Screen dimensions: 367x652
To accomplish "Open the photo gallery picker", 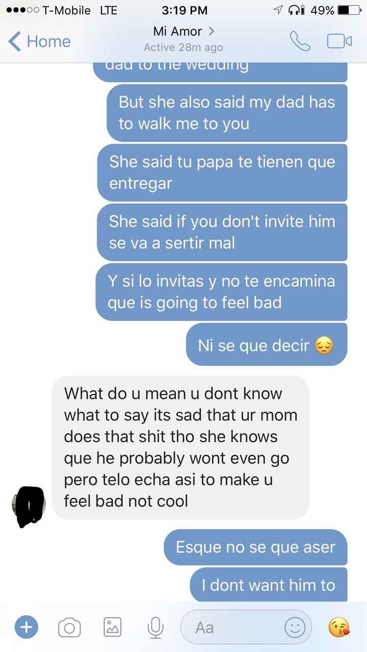I will coord(112,627).
